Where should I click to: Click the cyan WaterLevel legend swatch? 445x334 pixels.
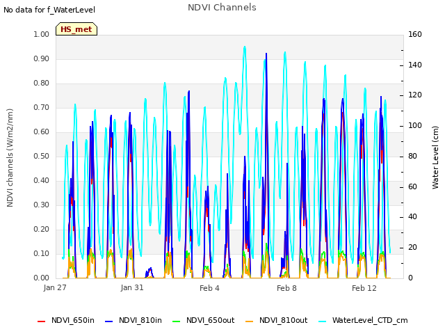pyautogui.click(x=322, y=321)
